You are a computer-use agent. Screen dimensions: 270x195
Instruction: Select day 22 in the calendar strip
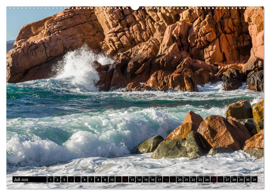coord(193,179)
